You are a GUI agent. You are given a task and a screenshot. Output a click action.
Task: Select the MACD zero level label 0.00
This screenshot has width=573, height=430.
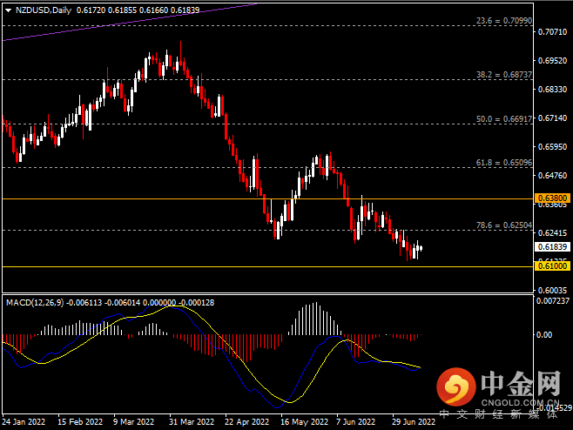click(x=544, y=334)
